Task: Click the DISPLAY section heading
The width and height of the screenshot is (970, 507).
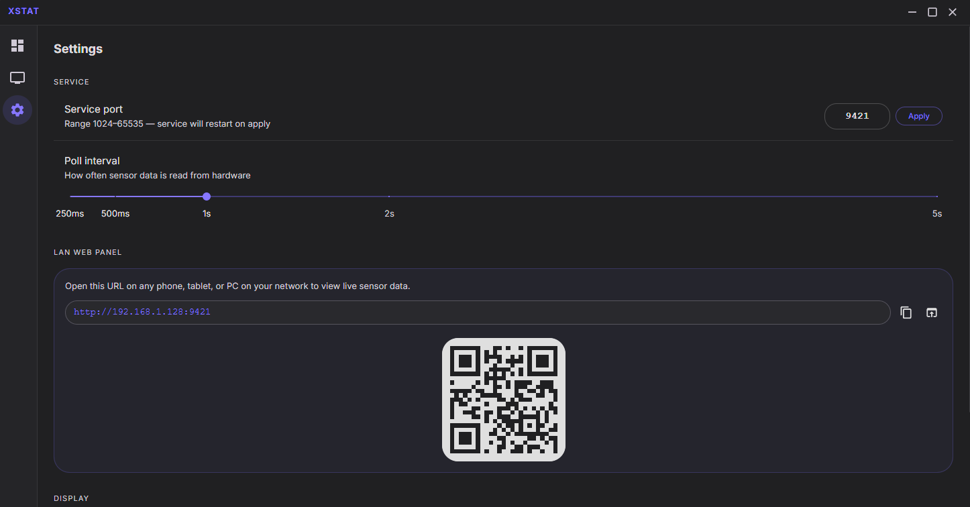Action: click(x=71, y=498)
